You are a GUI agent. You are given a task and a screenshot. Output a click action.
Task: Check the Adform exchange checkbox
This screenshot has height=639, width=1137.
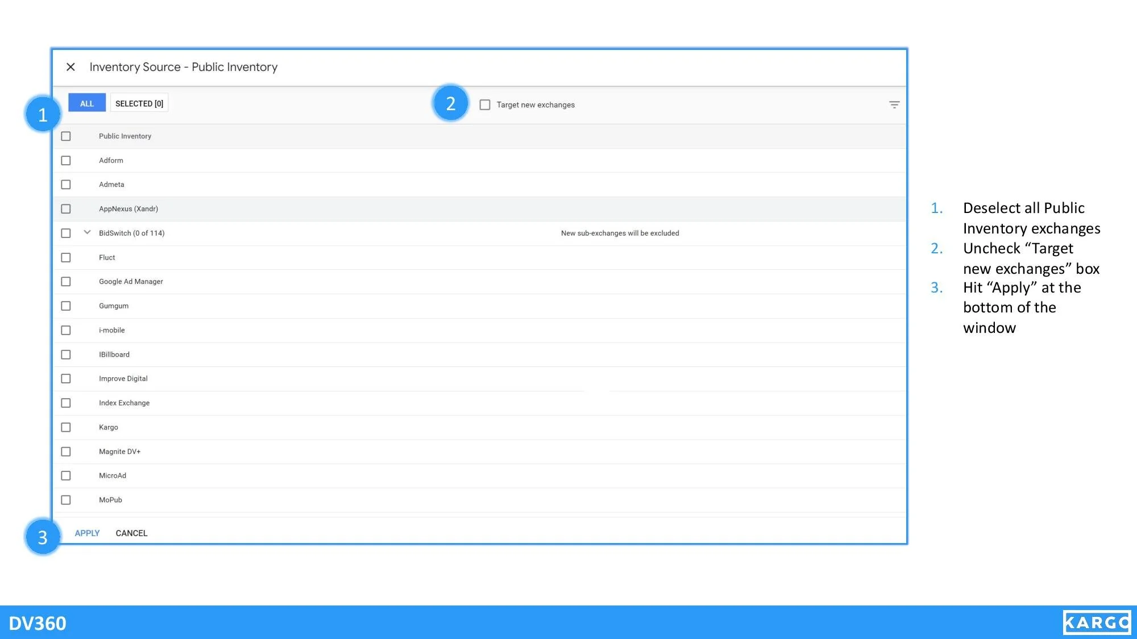(66, 160)
